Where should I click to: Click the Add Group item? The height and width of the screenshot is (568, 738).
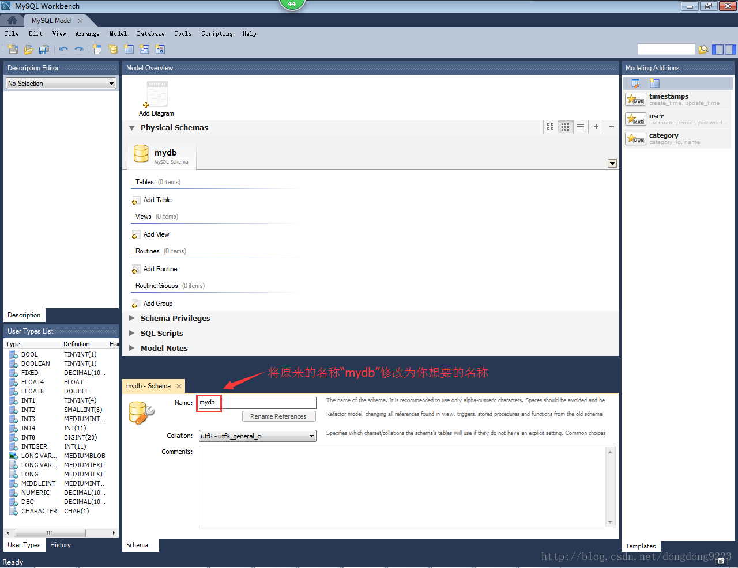153,304
